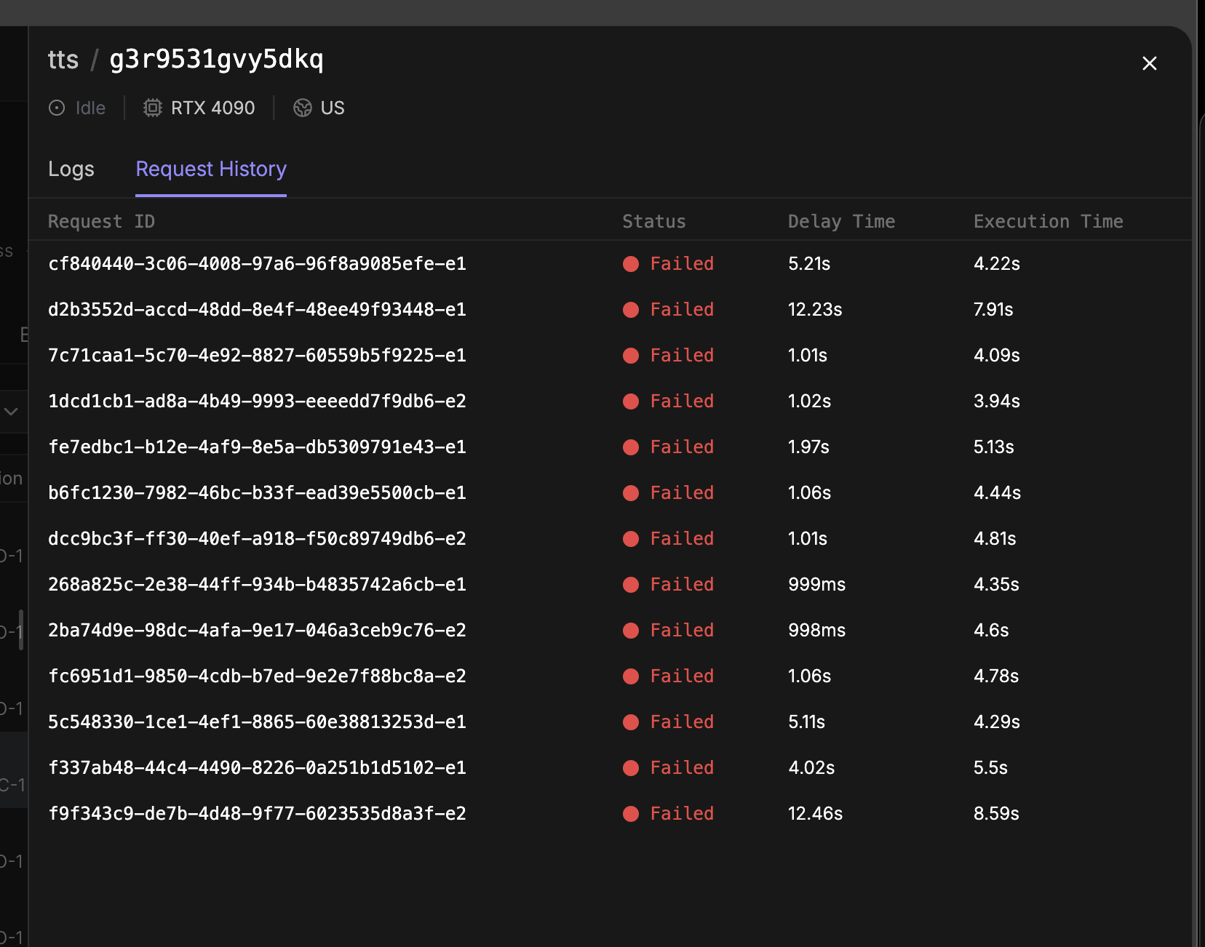Viewport: 1205px width, 947px height.
Task: Click the red status dot for request f337ab48
Action: (631, 768)
